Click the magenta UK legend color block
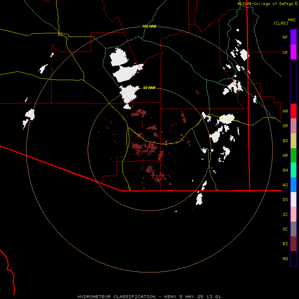299x299 pixels. (293, 52)
